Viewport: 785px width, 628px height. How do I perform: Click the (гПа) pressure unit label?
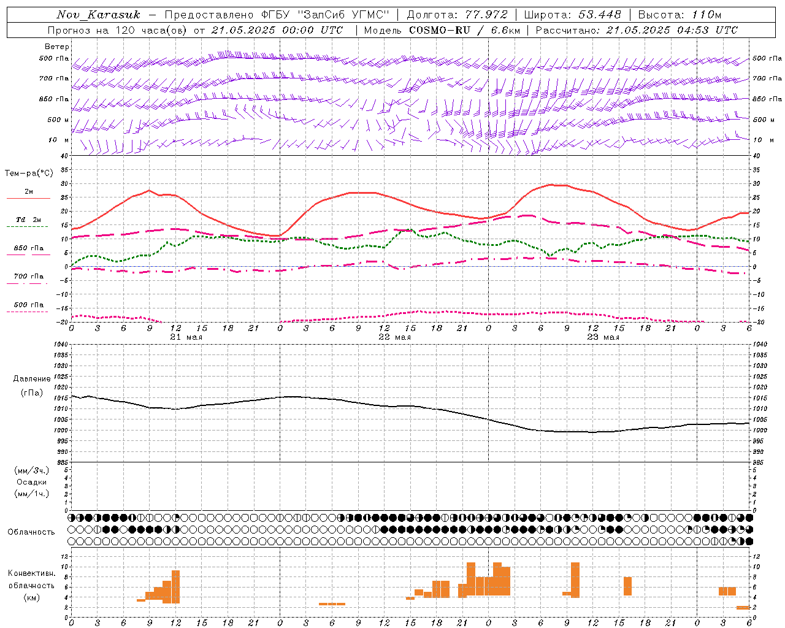tap(32, 393)
